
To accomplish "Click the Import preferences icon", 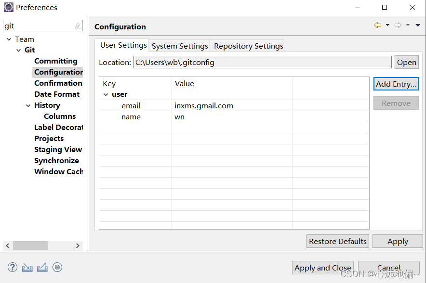I will coord(27,268).
